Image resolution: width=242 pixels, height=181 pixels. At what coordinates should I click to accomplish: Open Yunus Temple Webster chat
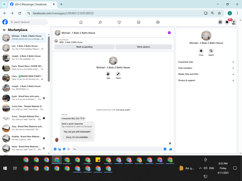(24, 118)
